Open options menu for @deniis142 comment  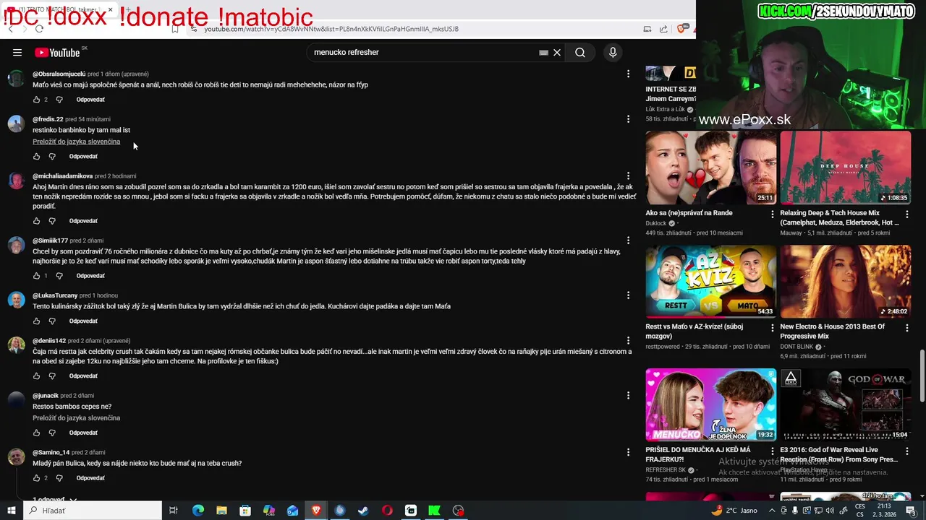(628, 341)
